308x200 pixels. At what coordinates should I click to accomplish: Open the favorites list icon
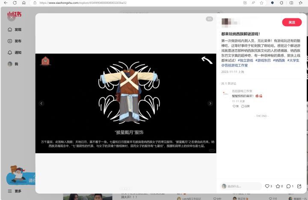pos(301,3)
